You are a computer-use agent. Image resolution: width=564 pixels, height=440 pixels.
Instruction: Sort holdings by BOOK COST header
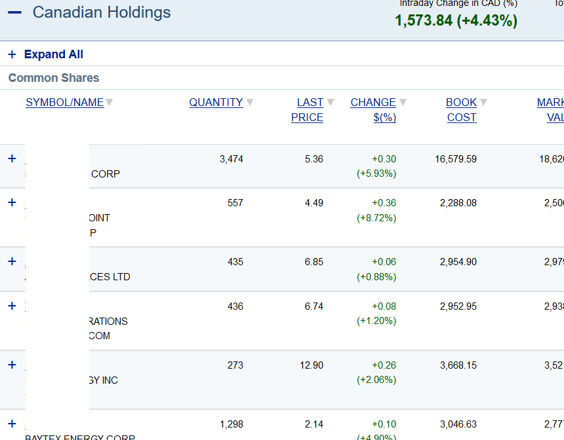[461, 110]
